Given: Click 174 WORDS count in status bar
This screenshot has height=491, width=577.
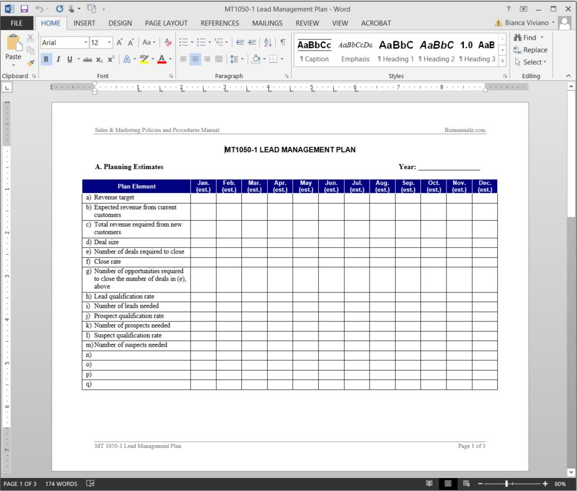Looking at the screenshot, I should (61, 484).
